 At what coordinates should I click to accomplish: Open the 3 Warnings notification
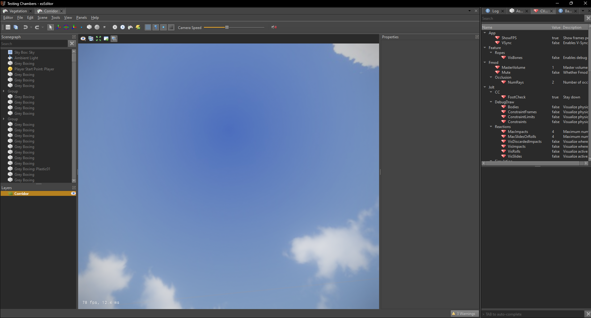(465, 313)
